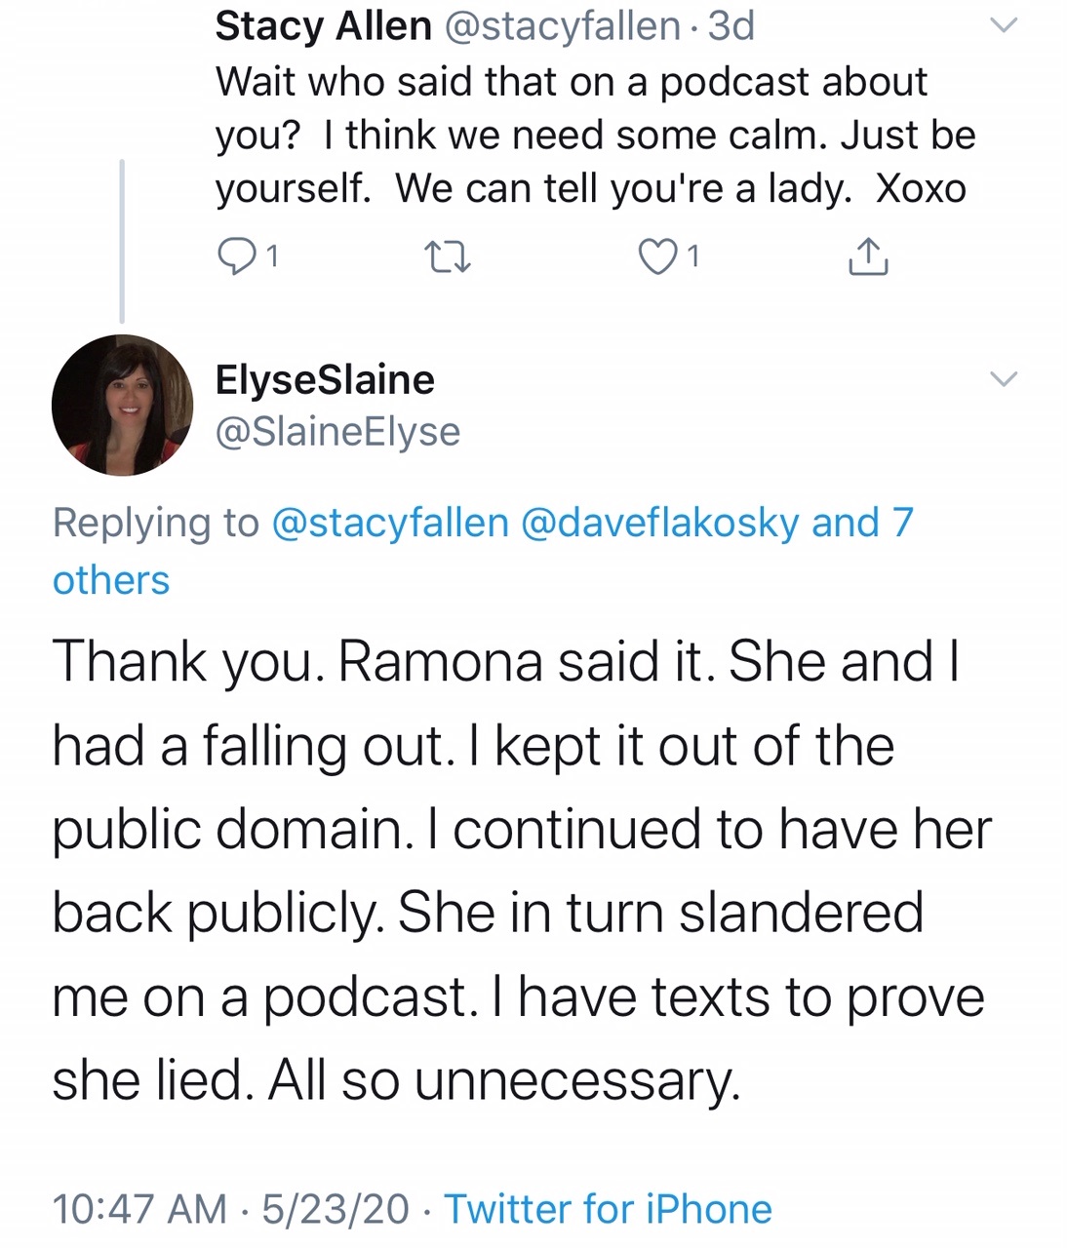Open the dropdown chevron on ElyseSlaine's tweet

tap(1005, 379)
